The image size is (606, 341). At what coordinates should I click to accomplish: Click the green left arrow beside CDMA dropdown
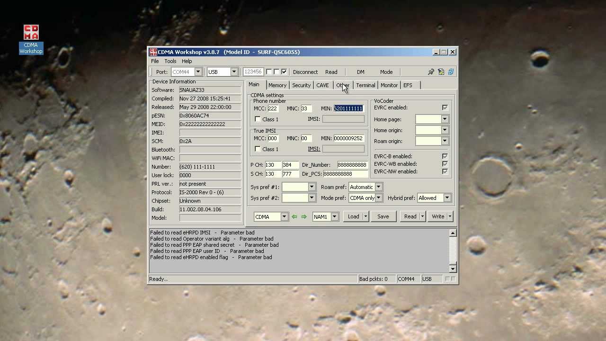click(294, 217)
